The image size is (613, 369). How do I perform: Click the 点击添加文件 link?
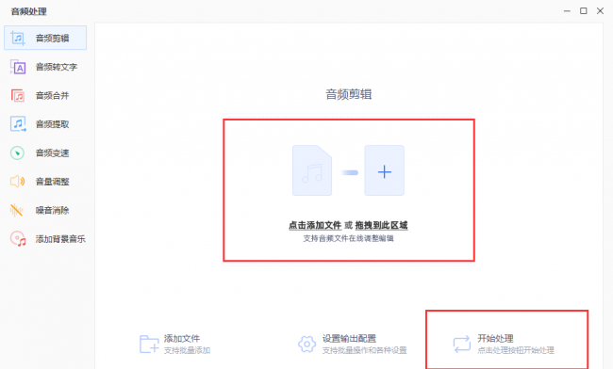click(x=315, y=225)
